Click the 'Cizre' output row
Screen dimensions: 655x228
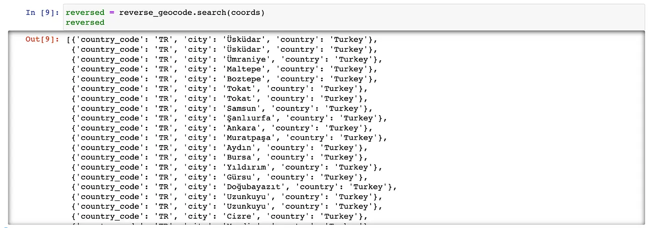click(239, 216)
